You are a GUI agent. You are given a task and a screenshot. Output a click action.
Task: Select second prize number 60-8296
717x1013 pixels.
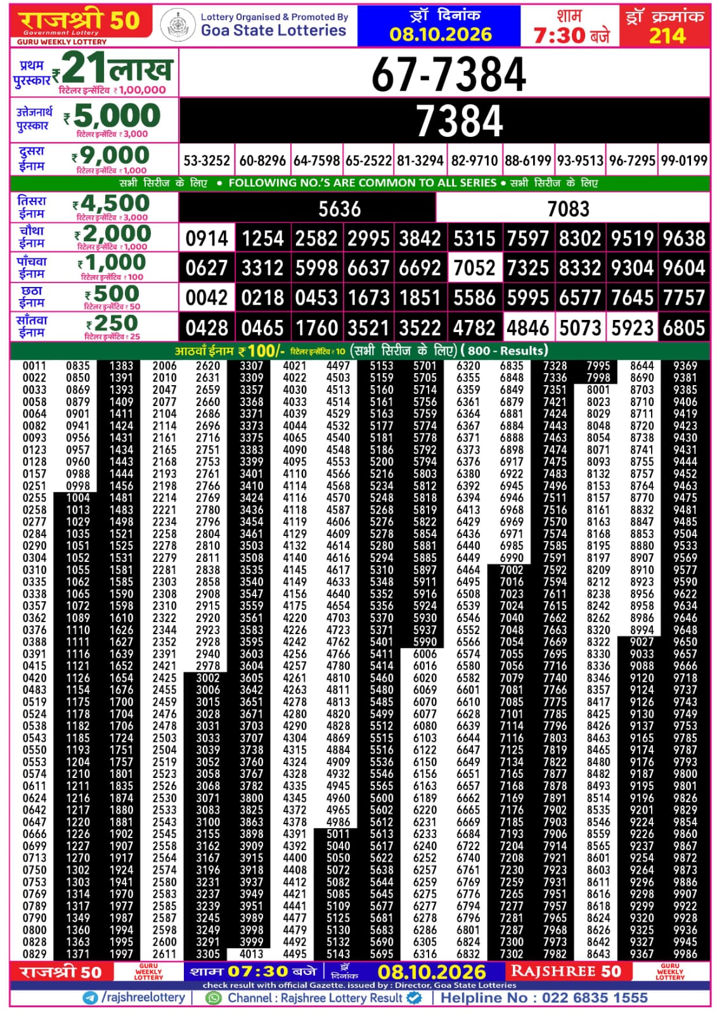[262, 160]
